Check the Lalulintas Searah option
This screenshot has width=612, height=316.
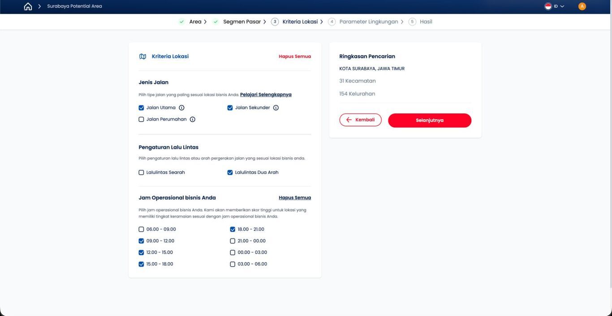click(141, 173)
